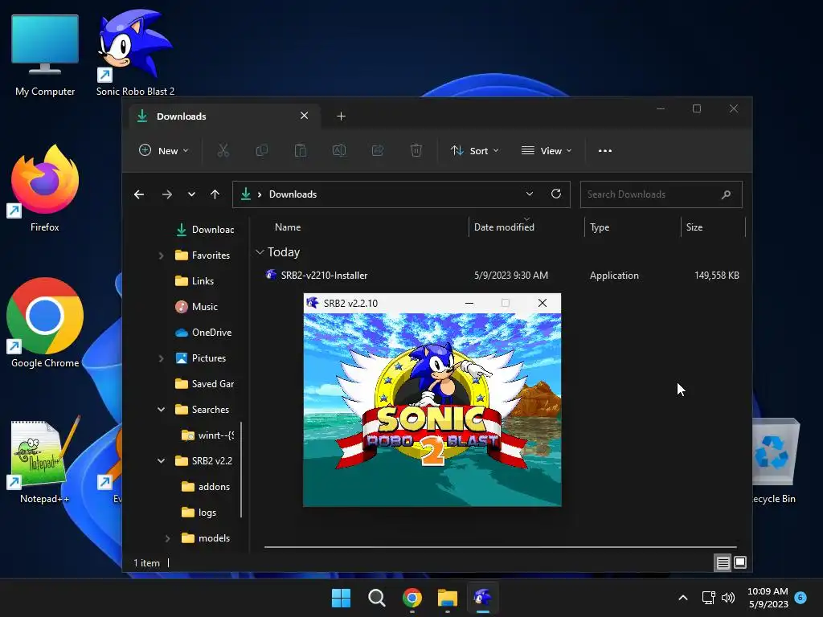Viewport: 823px width, 617px height.
Task: Close the Downloads tab
Action: 304,116
